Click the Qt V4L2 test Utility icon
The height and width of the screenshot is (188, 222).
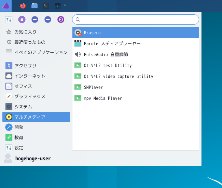click(78, 65)
